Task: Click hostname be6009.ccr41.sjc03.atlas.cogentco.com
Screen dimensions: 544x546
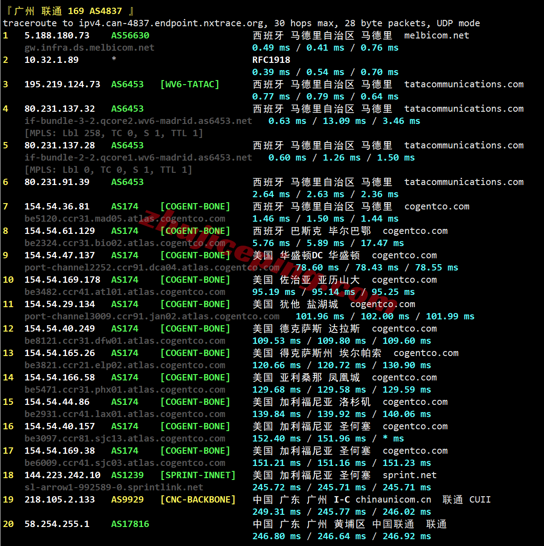Action: click(x=125, y=463)
